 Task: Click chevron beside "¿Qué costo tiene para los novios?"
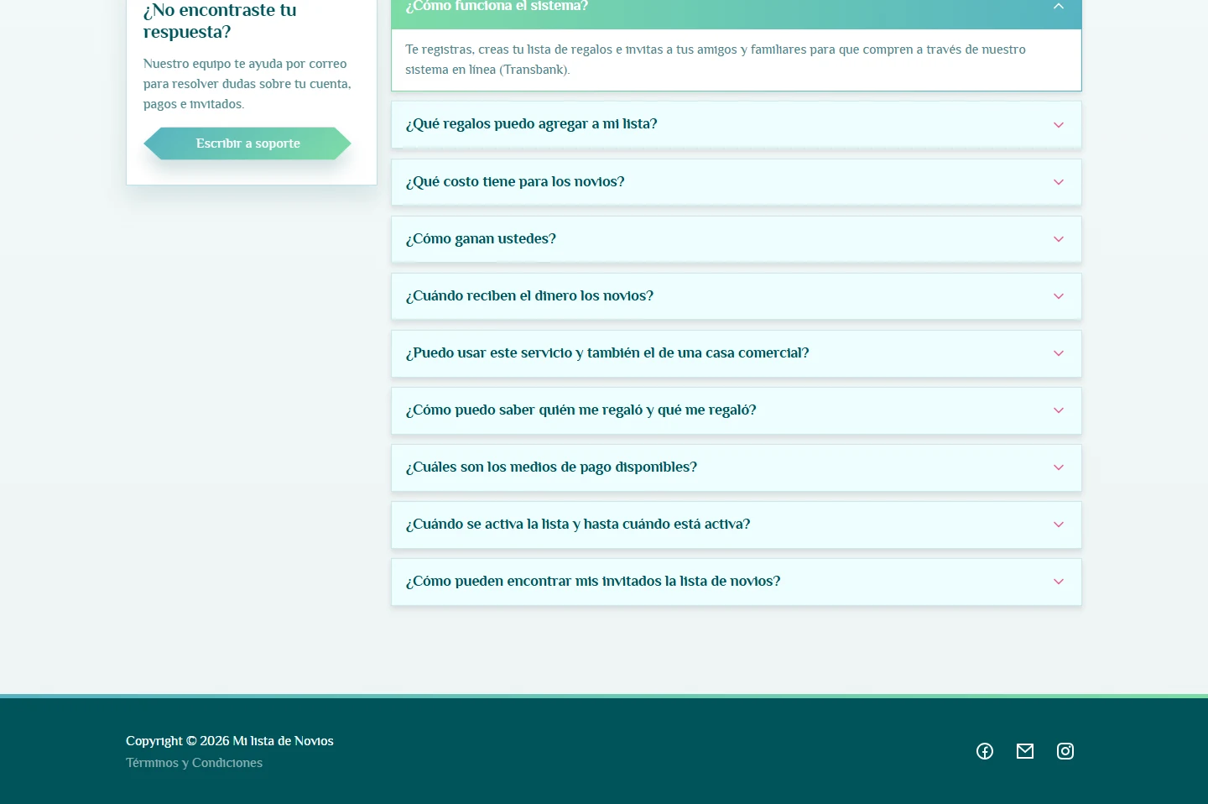click(1059, 182)
